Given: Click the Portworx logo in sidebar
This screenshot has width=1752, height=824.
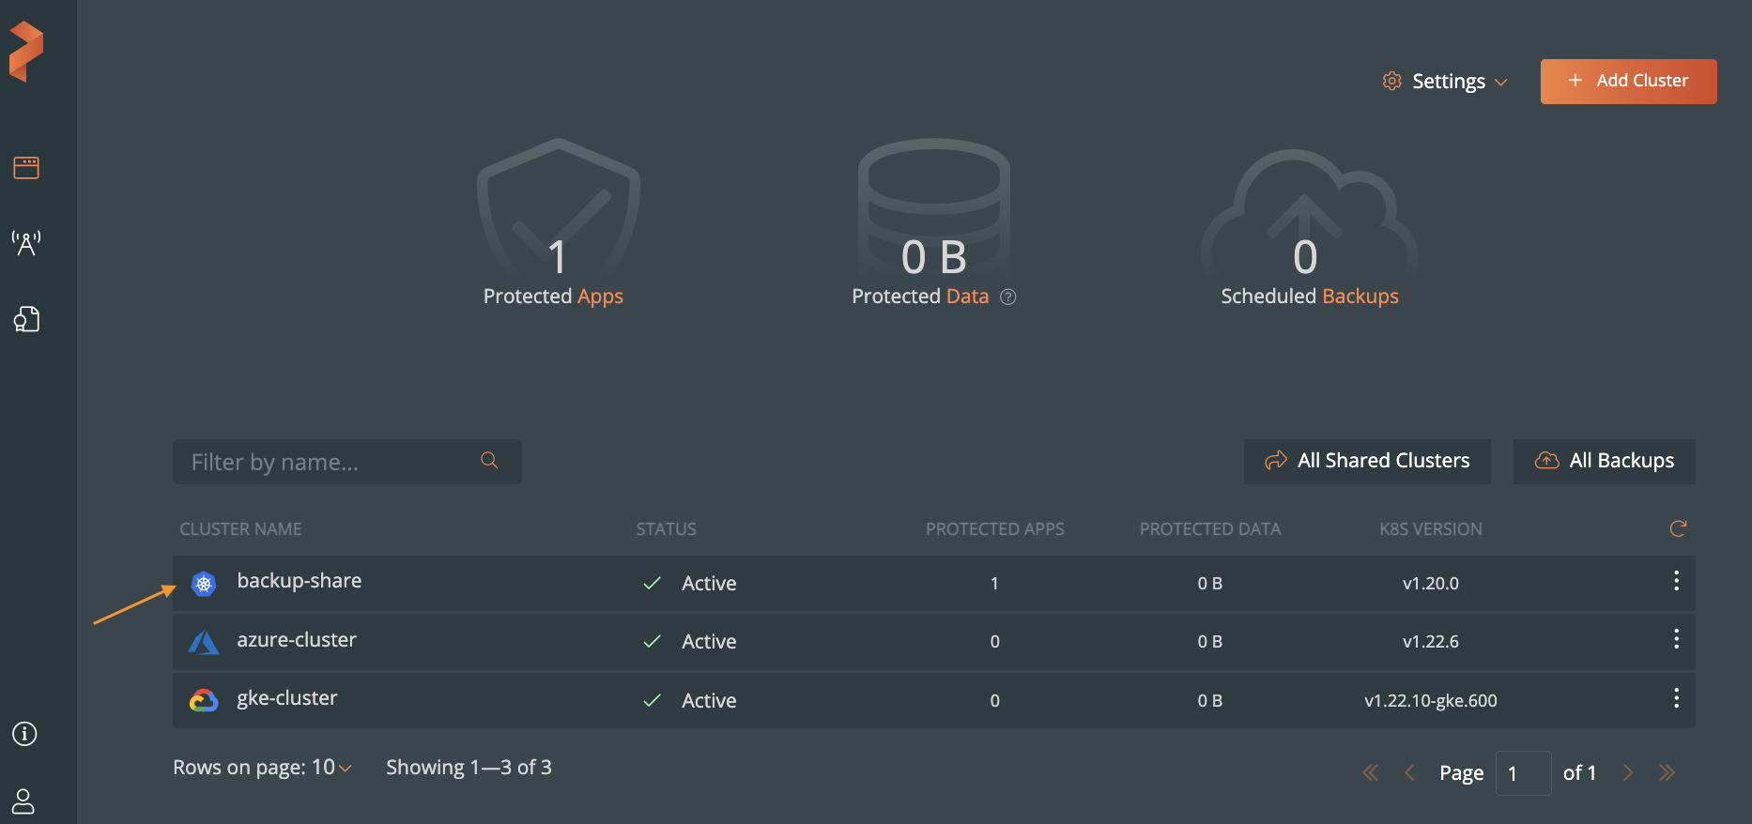Looking at the screenshot, I should [x=26, y=52].
